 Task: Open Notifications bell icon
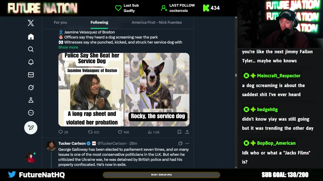pos(31,62)
